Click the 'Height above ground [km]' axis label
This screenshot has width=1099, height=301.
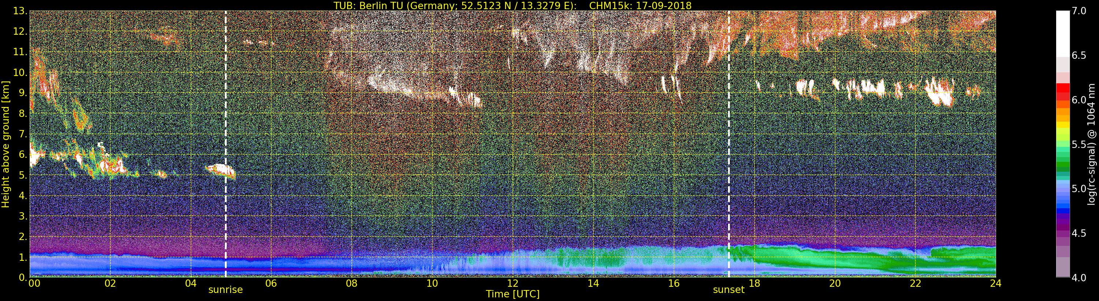[x=5, y=144]
